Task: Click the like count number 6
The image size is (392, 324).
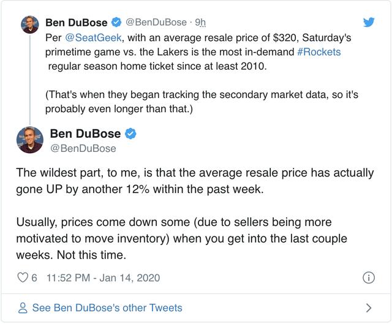Action: click(x=34, y=277)
